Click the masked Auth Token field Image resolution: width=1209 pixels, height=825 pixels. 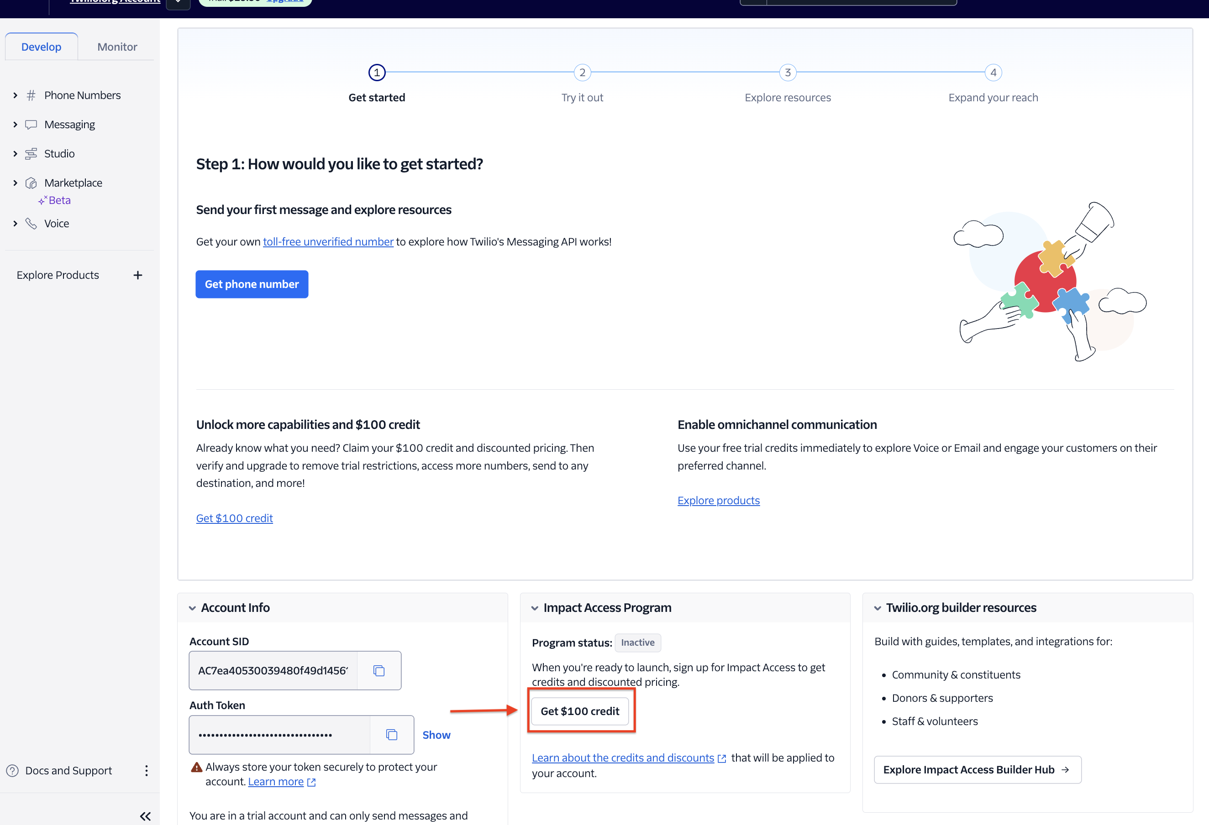(x=279, y=735)
